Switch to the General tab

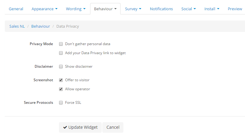coord(16,9)
